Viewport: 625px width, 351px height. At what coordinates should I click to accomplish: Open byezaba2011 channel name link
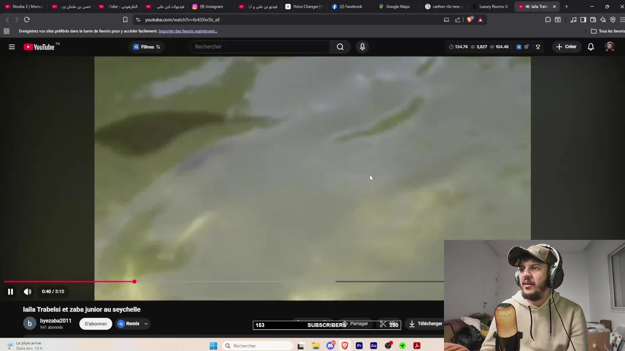[x=56, y=321]
